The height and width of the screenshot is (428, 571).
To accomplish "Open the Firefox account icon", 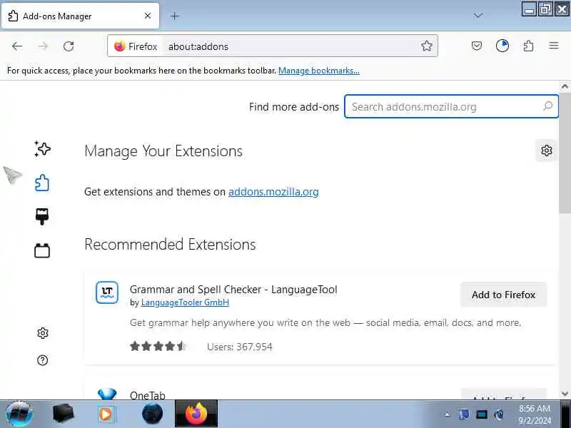I will (502, 46).
